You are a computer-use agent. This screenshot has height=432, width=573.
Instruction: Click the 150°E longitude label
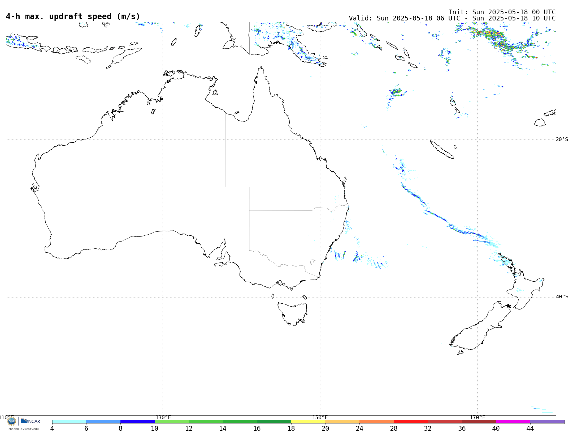coord(320,417)
